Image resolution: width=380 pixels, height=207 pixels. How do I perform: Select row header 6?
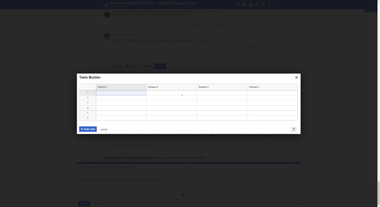click(88, 118)
